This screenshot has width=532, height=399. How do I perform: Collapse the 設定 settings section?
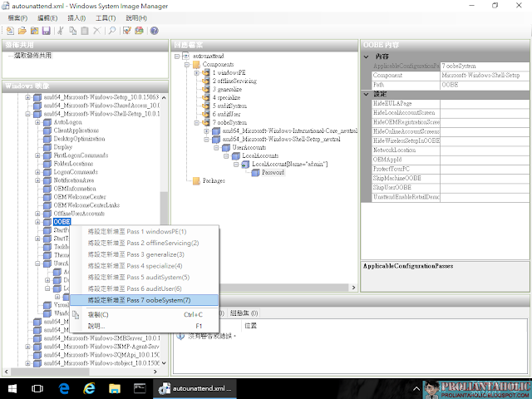(366, 94)
